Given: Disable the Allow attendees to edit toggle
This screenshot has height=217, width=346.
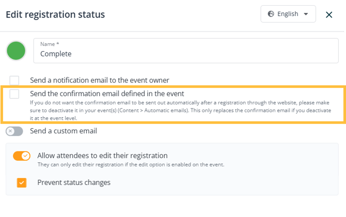Looking at the screenshot, I should [x=22, y=156].
